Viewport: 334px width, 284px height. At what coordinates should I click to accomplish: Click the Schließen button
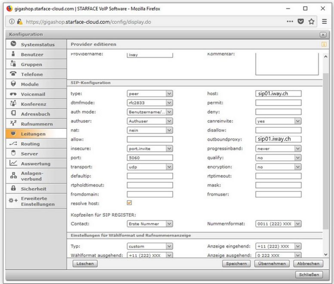point(309,275)
